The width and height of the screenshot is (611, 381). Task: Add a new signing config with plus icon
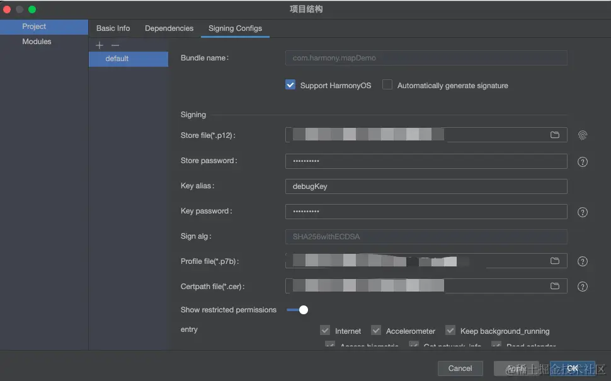point(100,45)
